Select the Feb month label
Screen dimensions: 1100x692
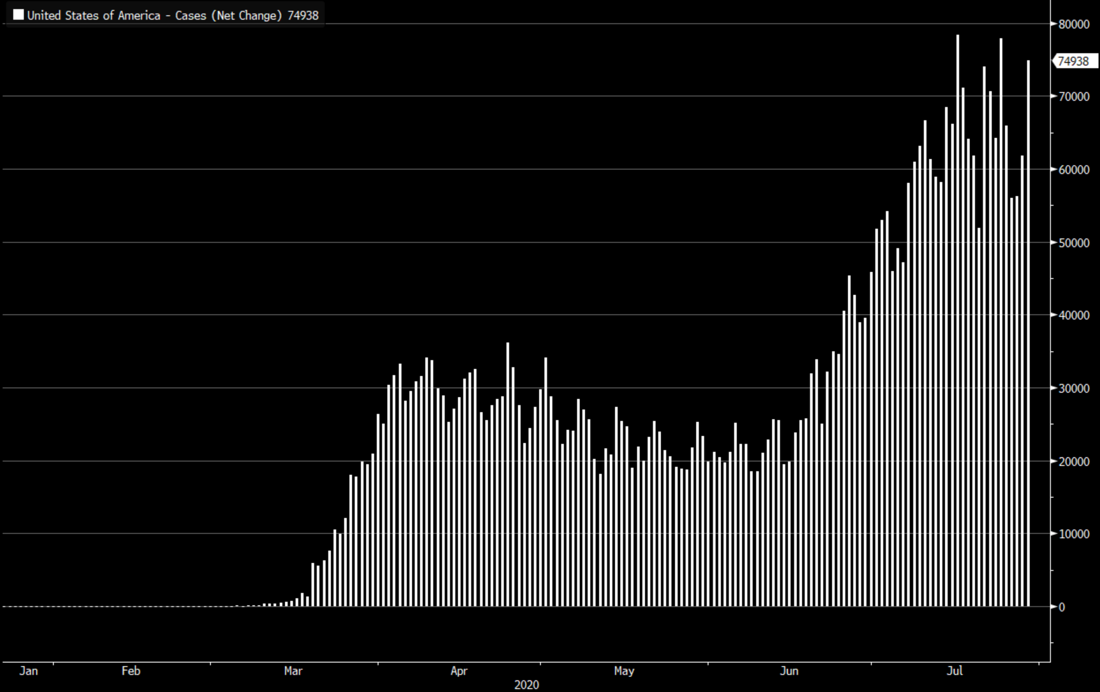tap(131, 671)
